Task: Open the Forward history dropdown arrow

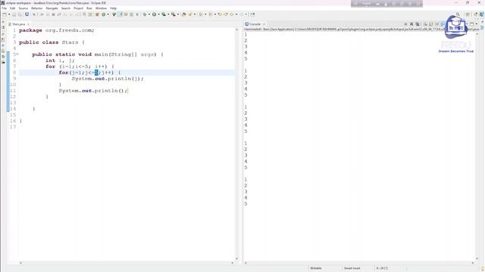Action: click(246, 14)
